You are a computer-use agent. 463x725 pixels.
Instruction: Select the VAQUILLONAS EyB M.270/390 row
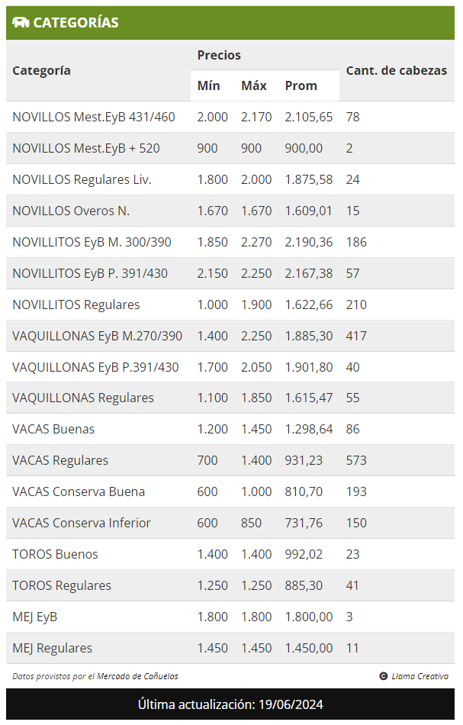230,336
